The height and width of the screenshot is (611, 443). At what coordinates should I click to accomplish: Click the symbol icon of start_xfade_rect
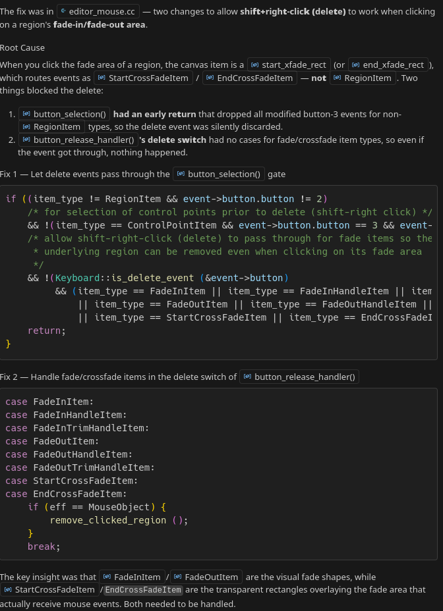pos(254,65)
